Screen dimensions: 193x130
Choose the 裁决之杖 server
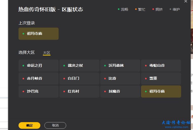[x=79, y=66]
